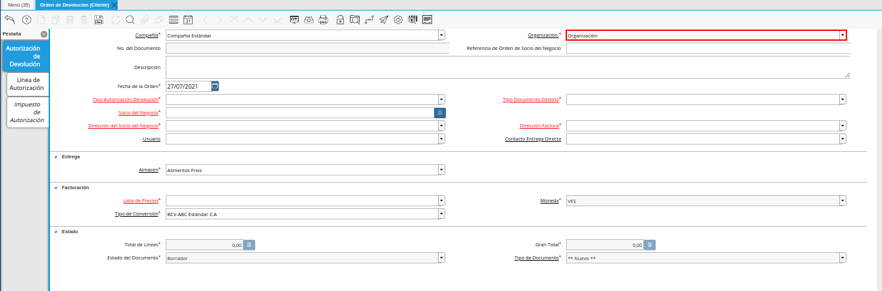
Task: Click the archive tray icon
Action: pyautogui.click(x=309, y=20)
